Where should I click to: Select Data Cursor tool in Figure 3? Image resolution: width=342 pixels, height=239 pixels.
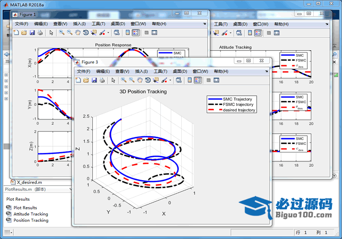coord(156,80)
